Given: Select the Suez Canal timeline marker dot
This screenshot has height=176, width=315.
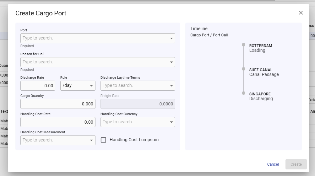Looking at the screenshot, I should 243,69.
